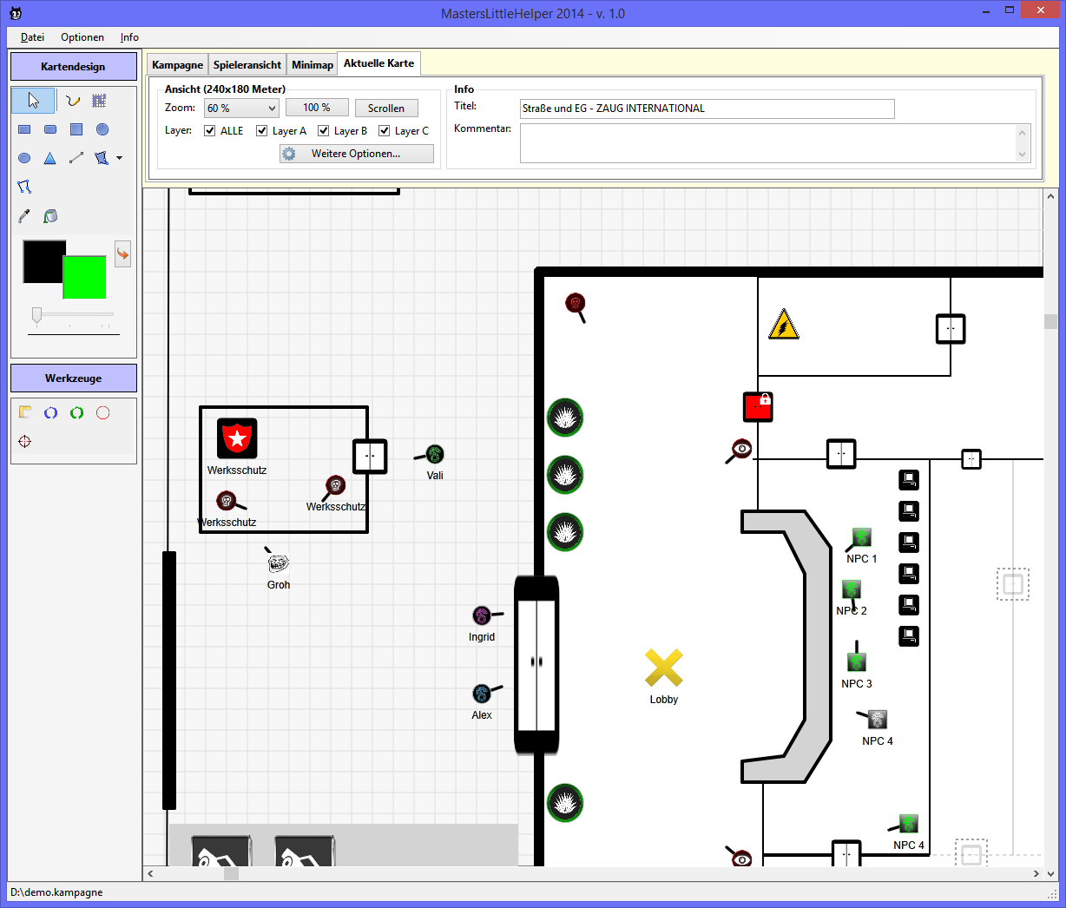Click the red crosshair target tool

coord(24,442)
